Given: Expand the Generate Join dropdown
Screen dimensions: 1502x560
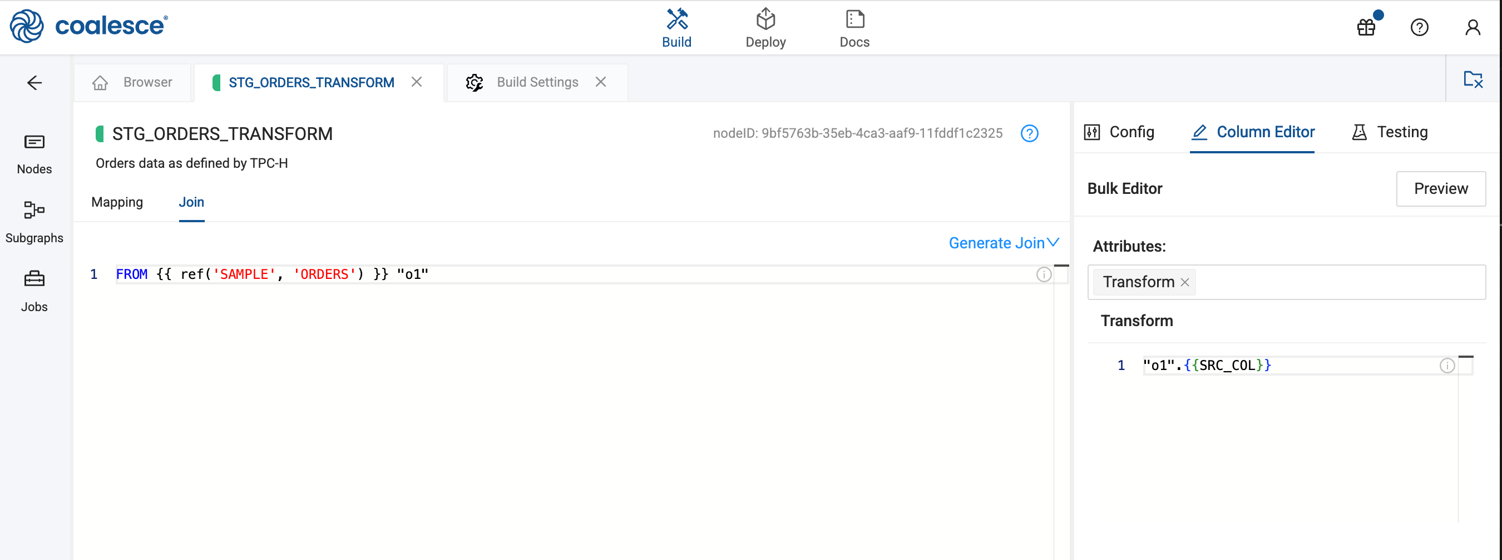Looking at the screenshot, I should (1003, 243).
